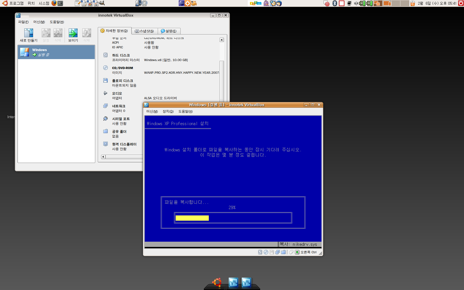The height and width of the screenshot is (290, 464).
Task: Launch GIMP from top panel
Action: (x=102, y=3)
